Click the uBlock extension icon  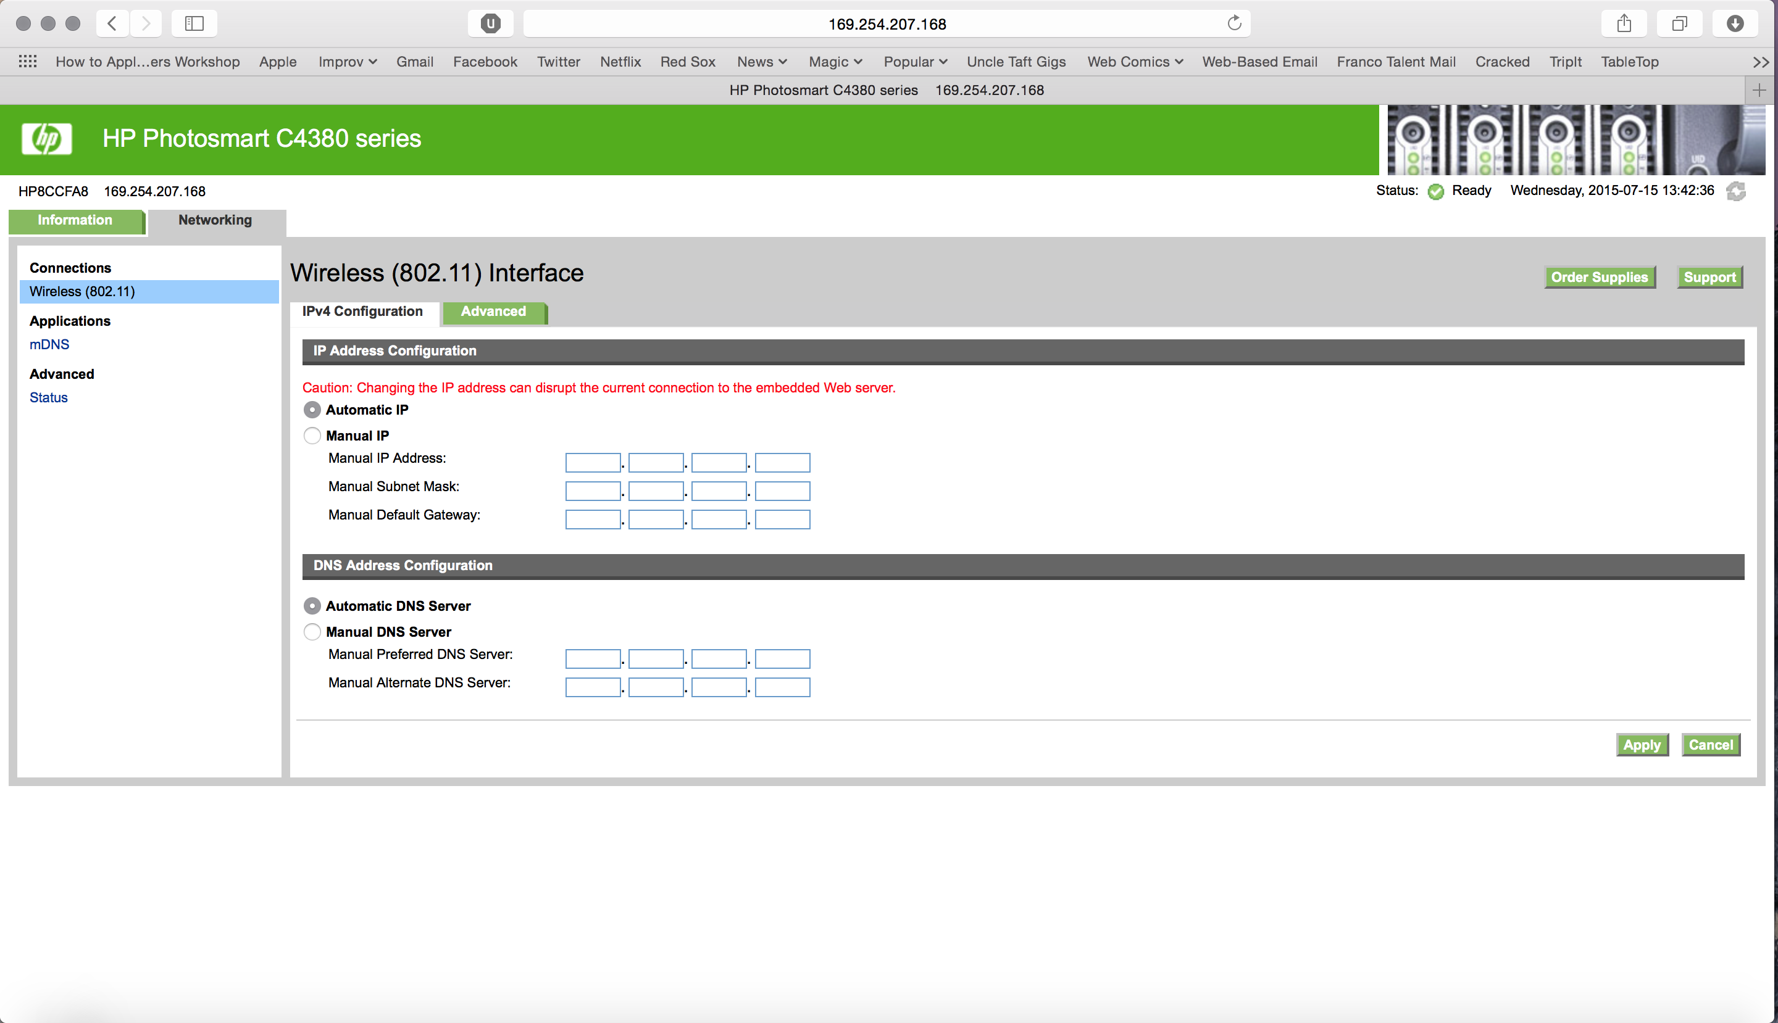(x=490, y=23)
